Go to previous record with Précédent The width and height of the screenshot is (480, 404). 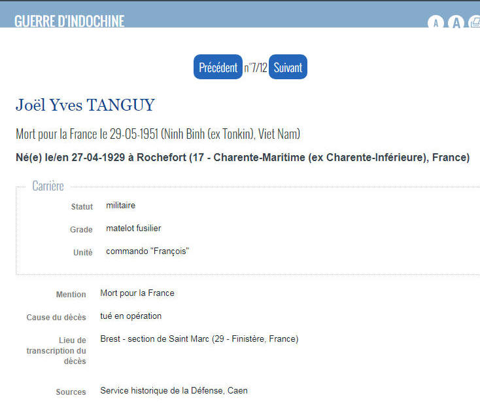[x=218, y=67]
